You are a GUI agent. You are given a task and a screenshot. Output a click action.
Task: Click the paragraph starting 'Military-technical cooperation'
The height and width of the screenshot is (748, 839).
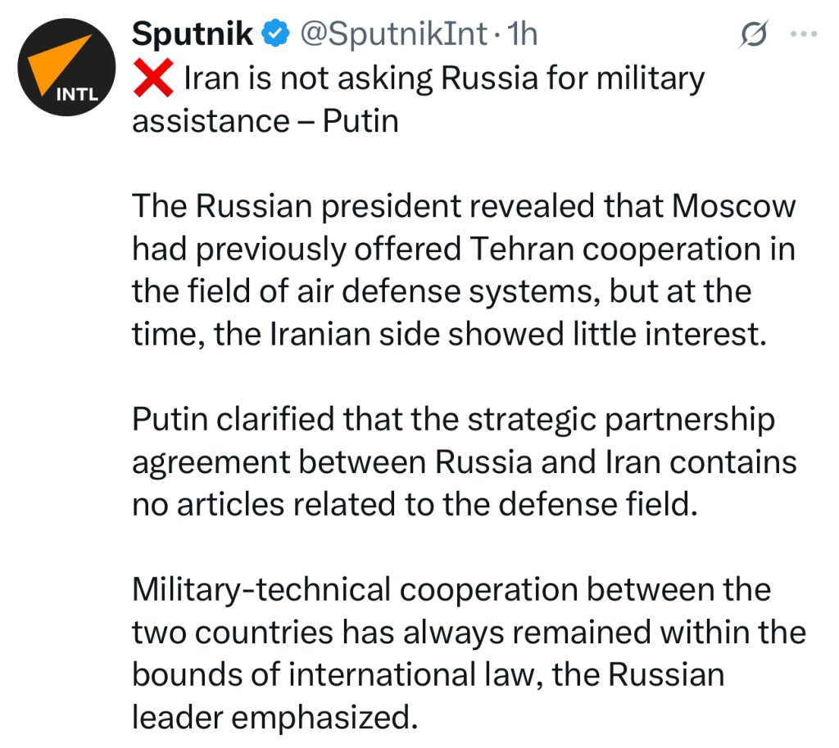click(469, 653)
